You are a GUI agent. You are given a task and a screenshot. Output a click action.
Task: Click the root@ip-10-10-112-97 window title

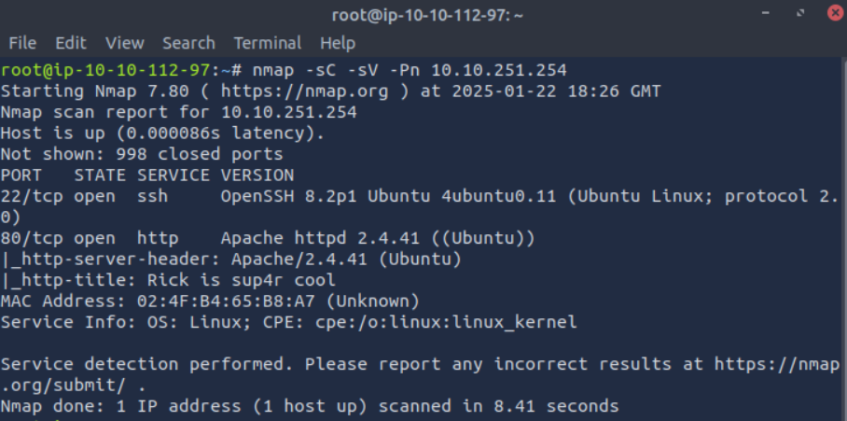(x=428, y=15)
